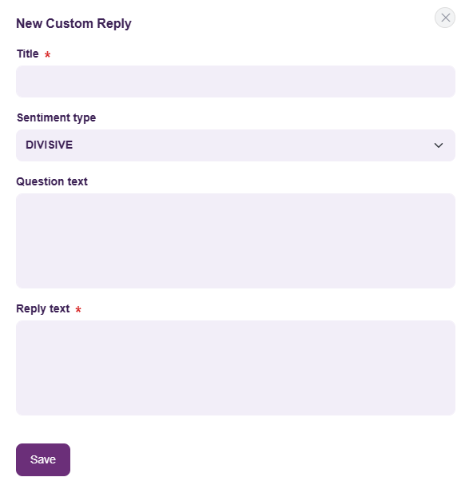Close the New Custom Reply dialog

[445, 18]
